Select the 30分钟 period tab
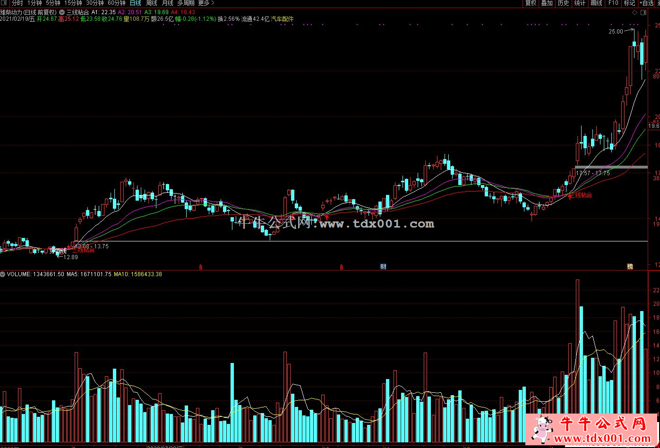Viewport: 660px width, 448px height. (x=95, y=3)
